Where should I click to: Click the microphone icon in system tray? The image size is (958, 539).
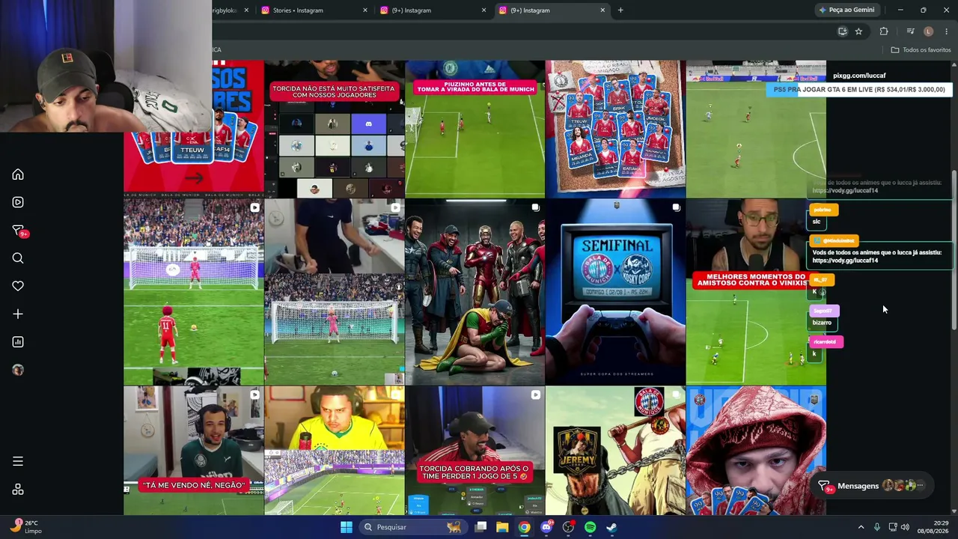(876, 527)
